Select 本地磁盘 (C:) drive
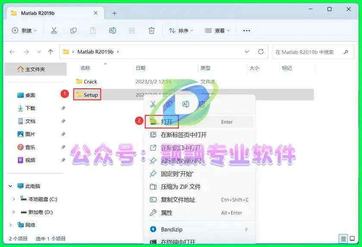 [39, 199]
